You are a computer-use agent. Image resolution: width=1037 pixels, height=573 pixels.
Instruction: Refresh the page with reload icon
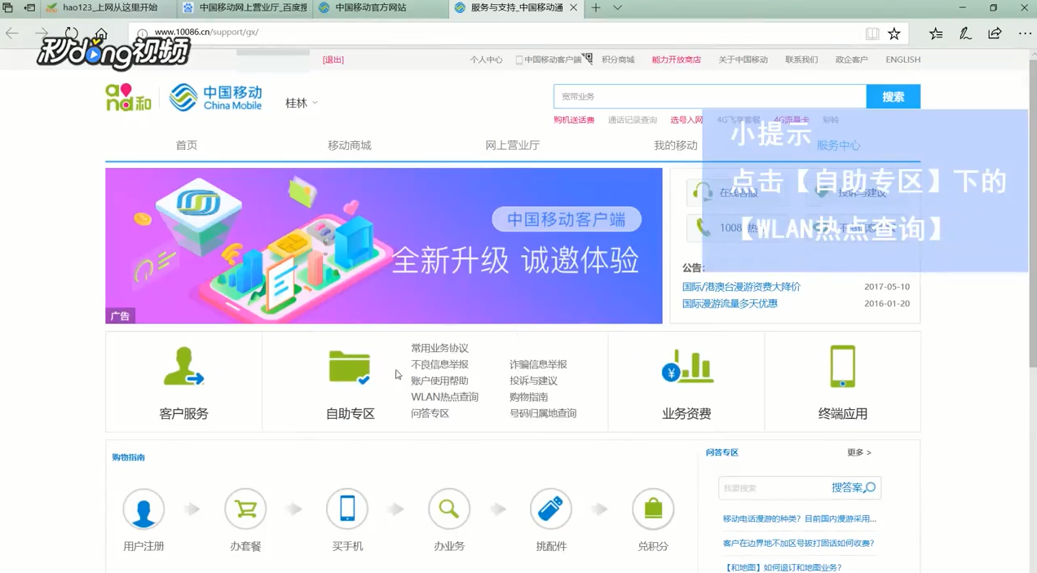click(72, 33)
